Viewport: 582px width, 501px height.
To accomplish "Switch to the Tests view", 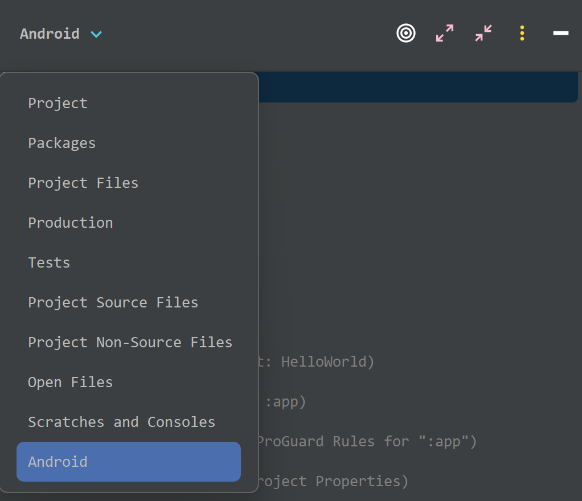I will tap(50, 262).
